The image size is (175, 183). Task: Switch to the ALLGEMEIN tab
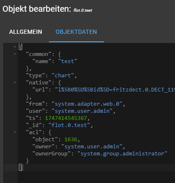(26, 32)
